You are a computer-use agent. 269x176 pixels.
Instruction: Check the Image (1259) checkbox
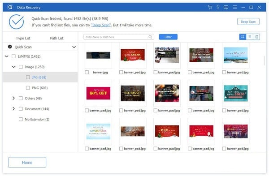pyautogui.click(x=21, y=67)
